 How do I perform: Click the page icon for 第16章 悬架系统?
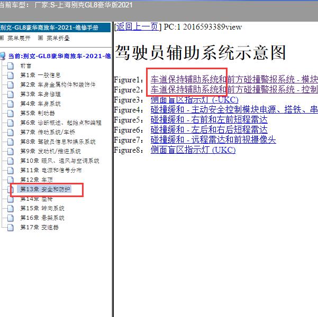(x=11, y=218)
